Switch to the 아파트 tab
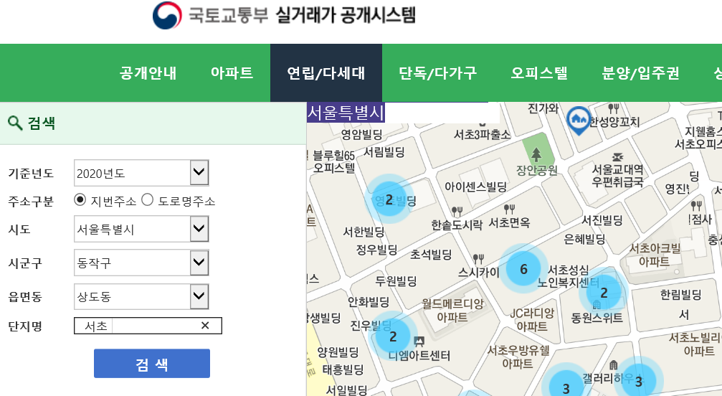This screenshot has height=396, width=722. coord(232,72)
